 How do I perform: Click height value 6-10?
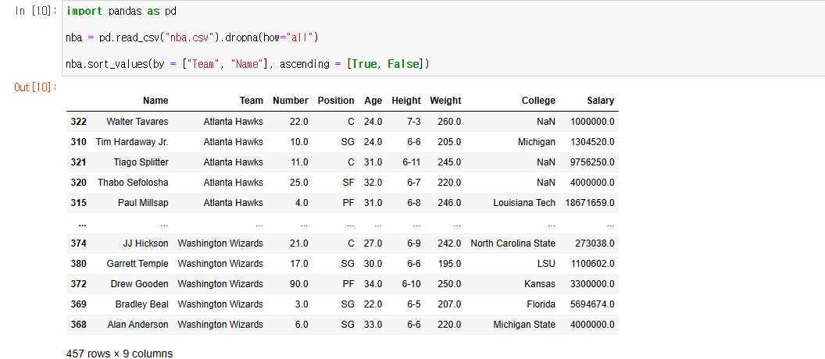[x=412, y=284]
